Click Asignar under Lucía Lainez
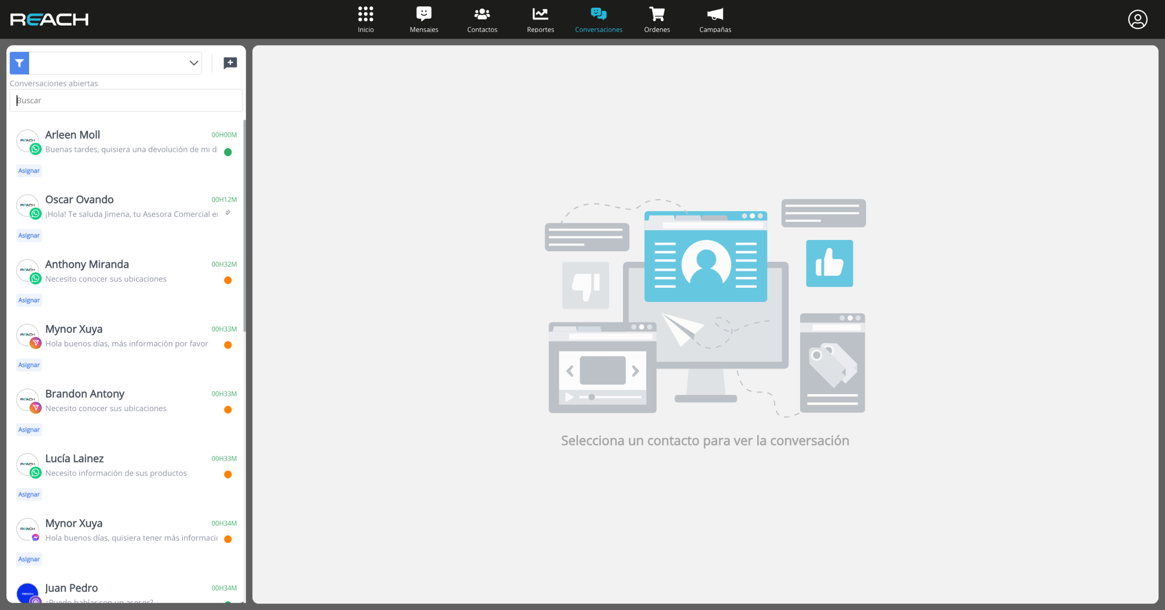The width and height of the screenshot is (1165, 610). point(29,494)
